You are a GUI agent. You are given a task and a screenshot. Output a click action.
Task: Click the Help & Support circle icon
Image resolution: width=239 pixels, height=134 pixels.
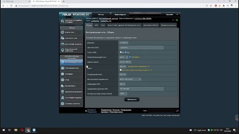coord(86,111)
